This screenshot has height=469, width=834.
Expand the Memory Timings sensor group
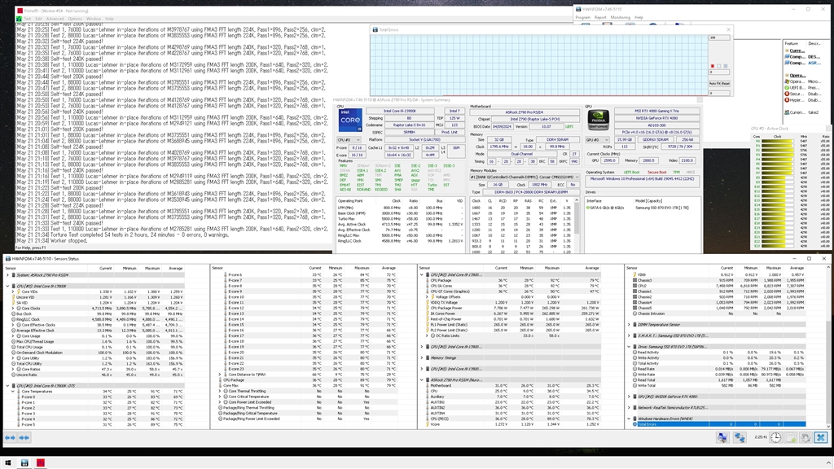(x=422, y=357)
